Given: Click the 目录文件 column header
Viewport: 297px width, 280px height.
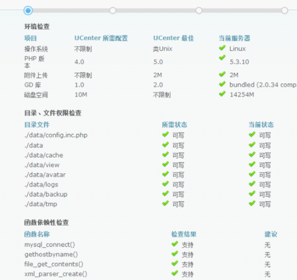Looking at the screenshot, I should [x=37, y=125].
